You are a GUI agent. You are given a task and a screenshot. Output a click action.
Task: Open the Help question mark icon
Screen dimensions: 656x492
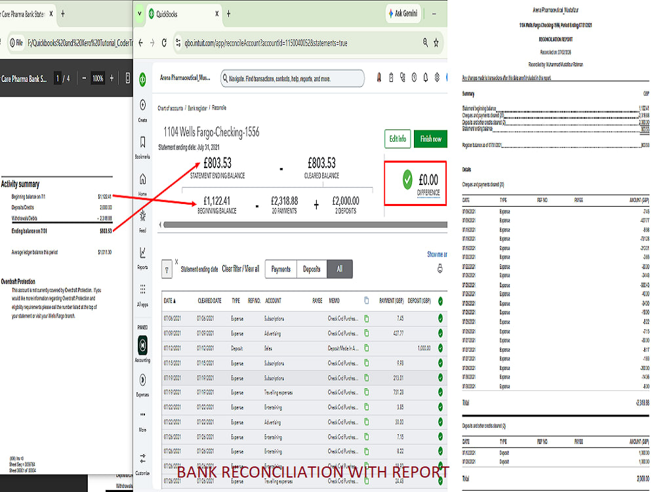click(x=414, y=78)
